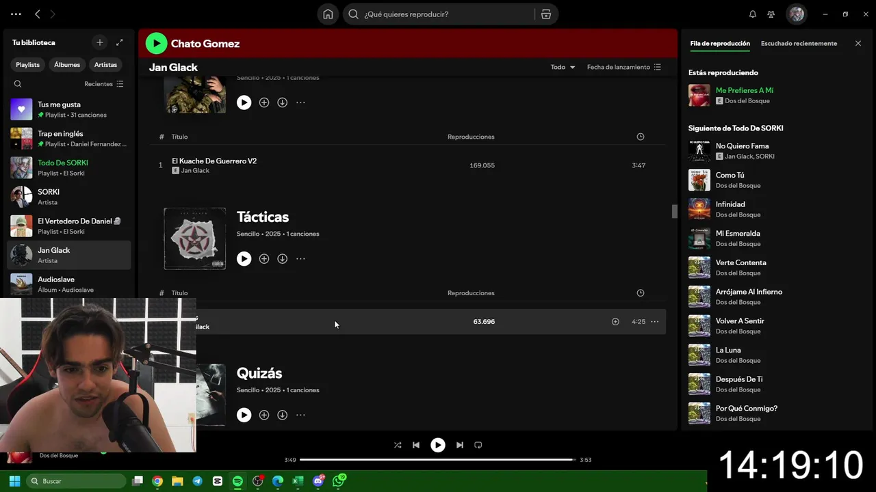Go to Spotify Home
This screenshot has height=492, width=876.
click(x=328, y=14)
